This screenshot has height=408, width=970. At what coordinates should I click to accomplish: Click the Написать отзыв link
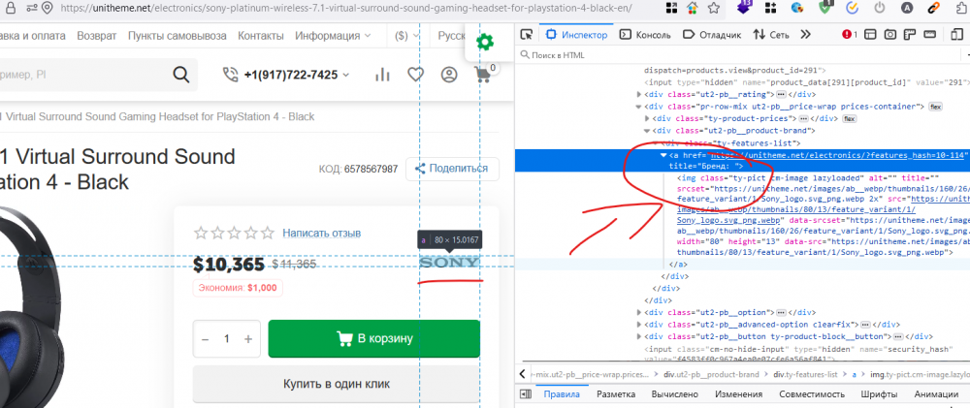321,233
